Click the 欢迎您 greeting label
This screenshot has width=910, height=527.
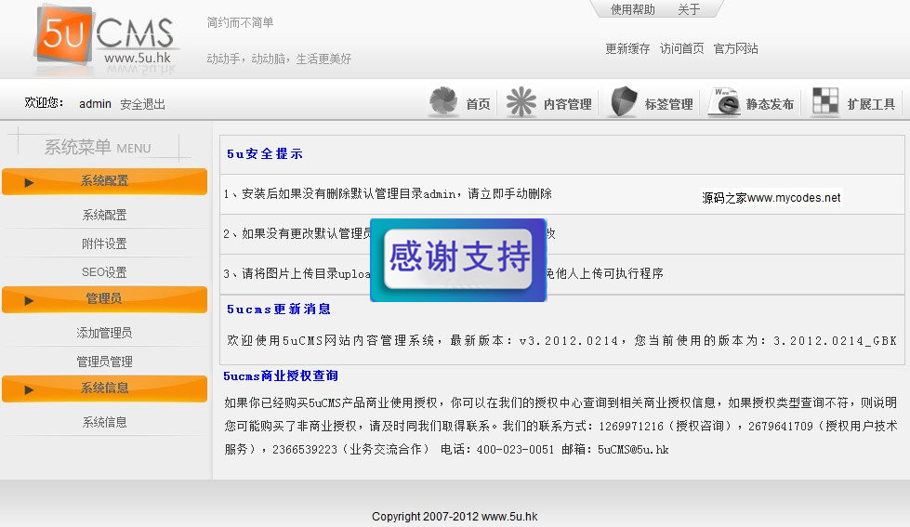[x=44, y=103]
